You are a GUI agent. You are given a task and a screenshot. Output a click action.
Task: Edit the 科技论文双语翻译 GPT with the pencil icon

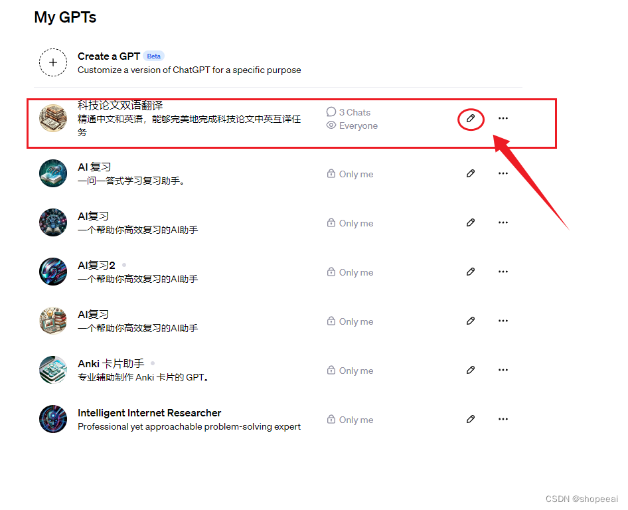471,118
